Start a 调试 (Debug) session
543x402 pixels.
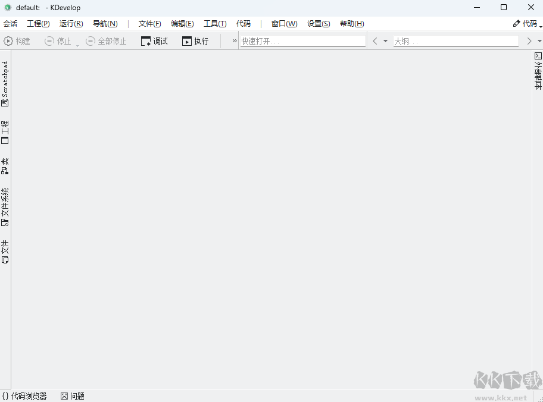(154, 40)
